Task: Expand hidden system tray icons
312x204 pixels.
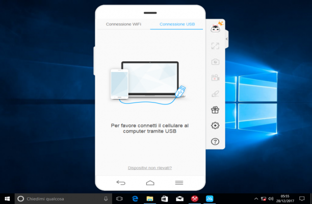Action: 256,198
